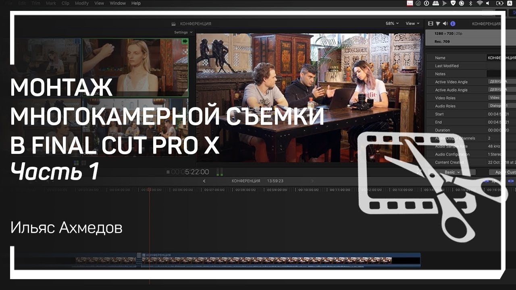Viewport: 516px width, 290px height.
Task: Click the Last Modified row label
Action: click(x=447, y=66)
